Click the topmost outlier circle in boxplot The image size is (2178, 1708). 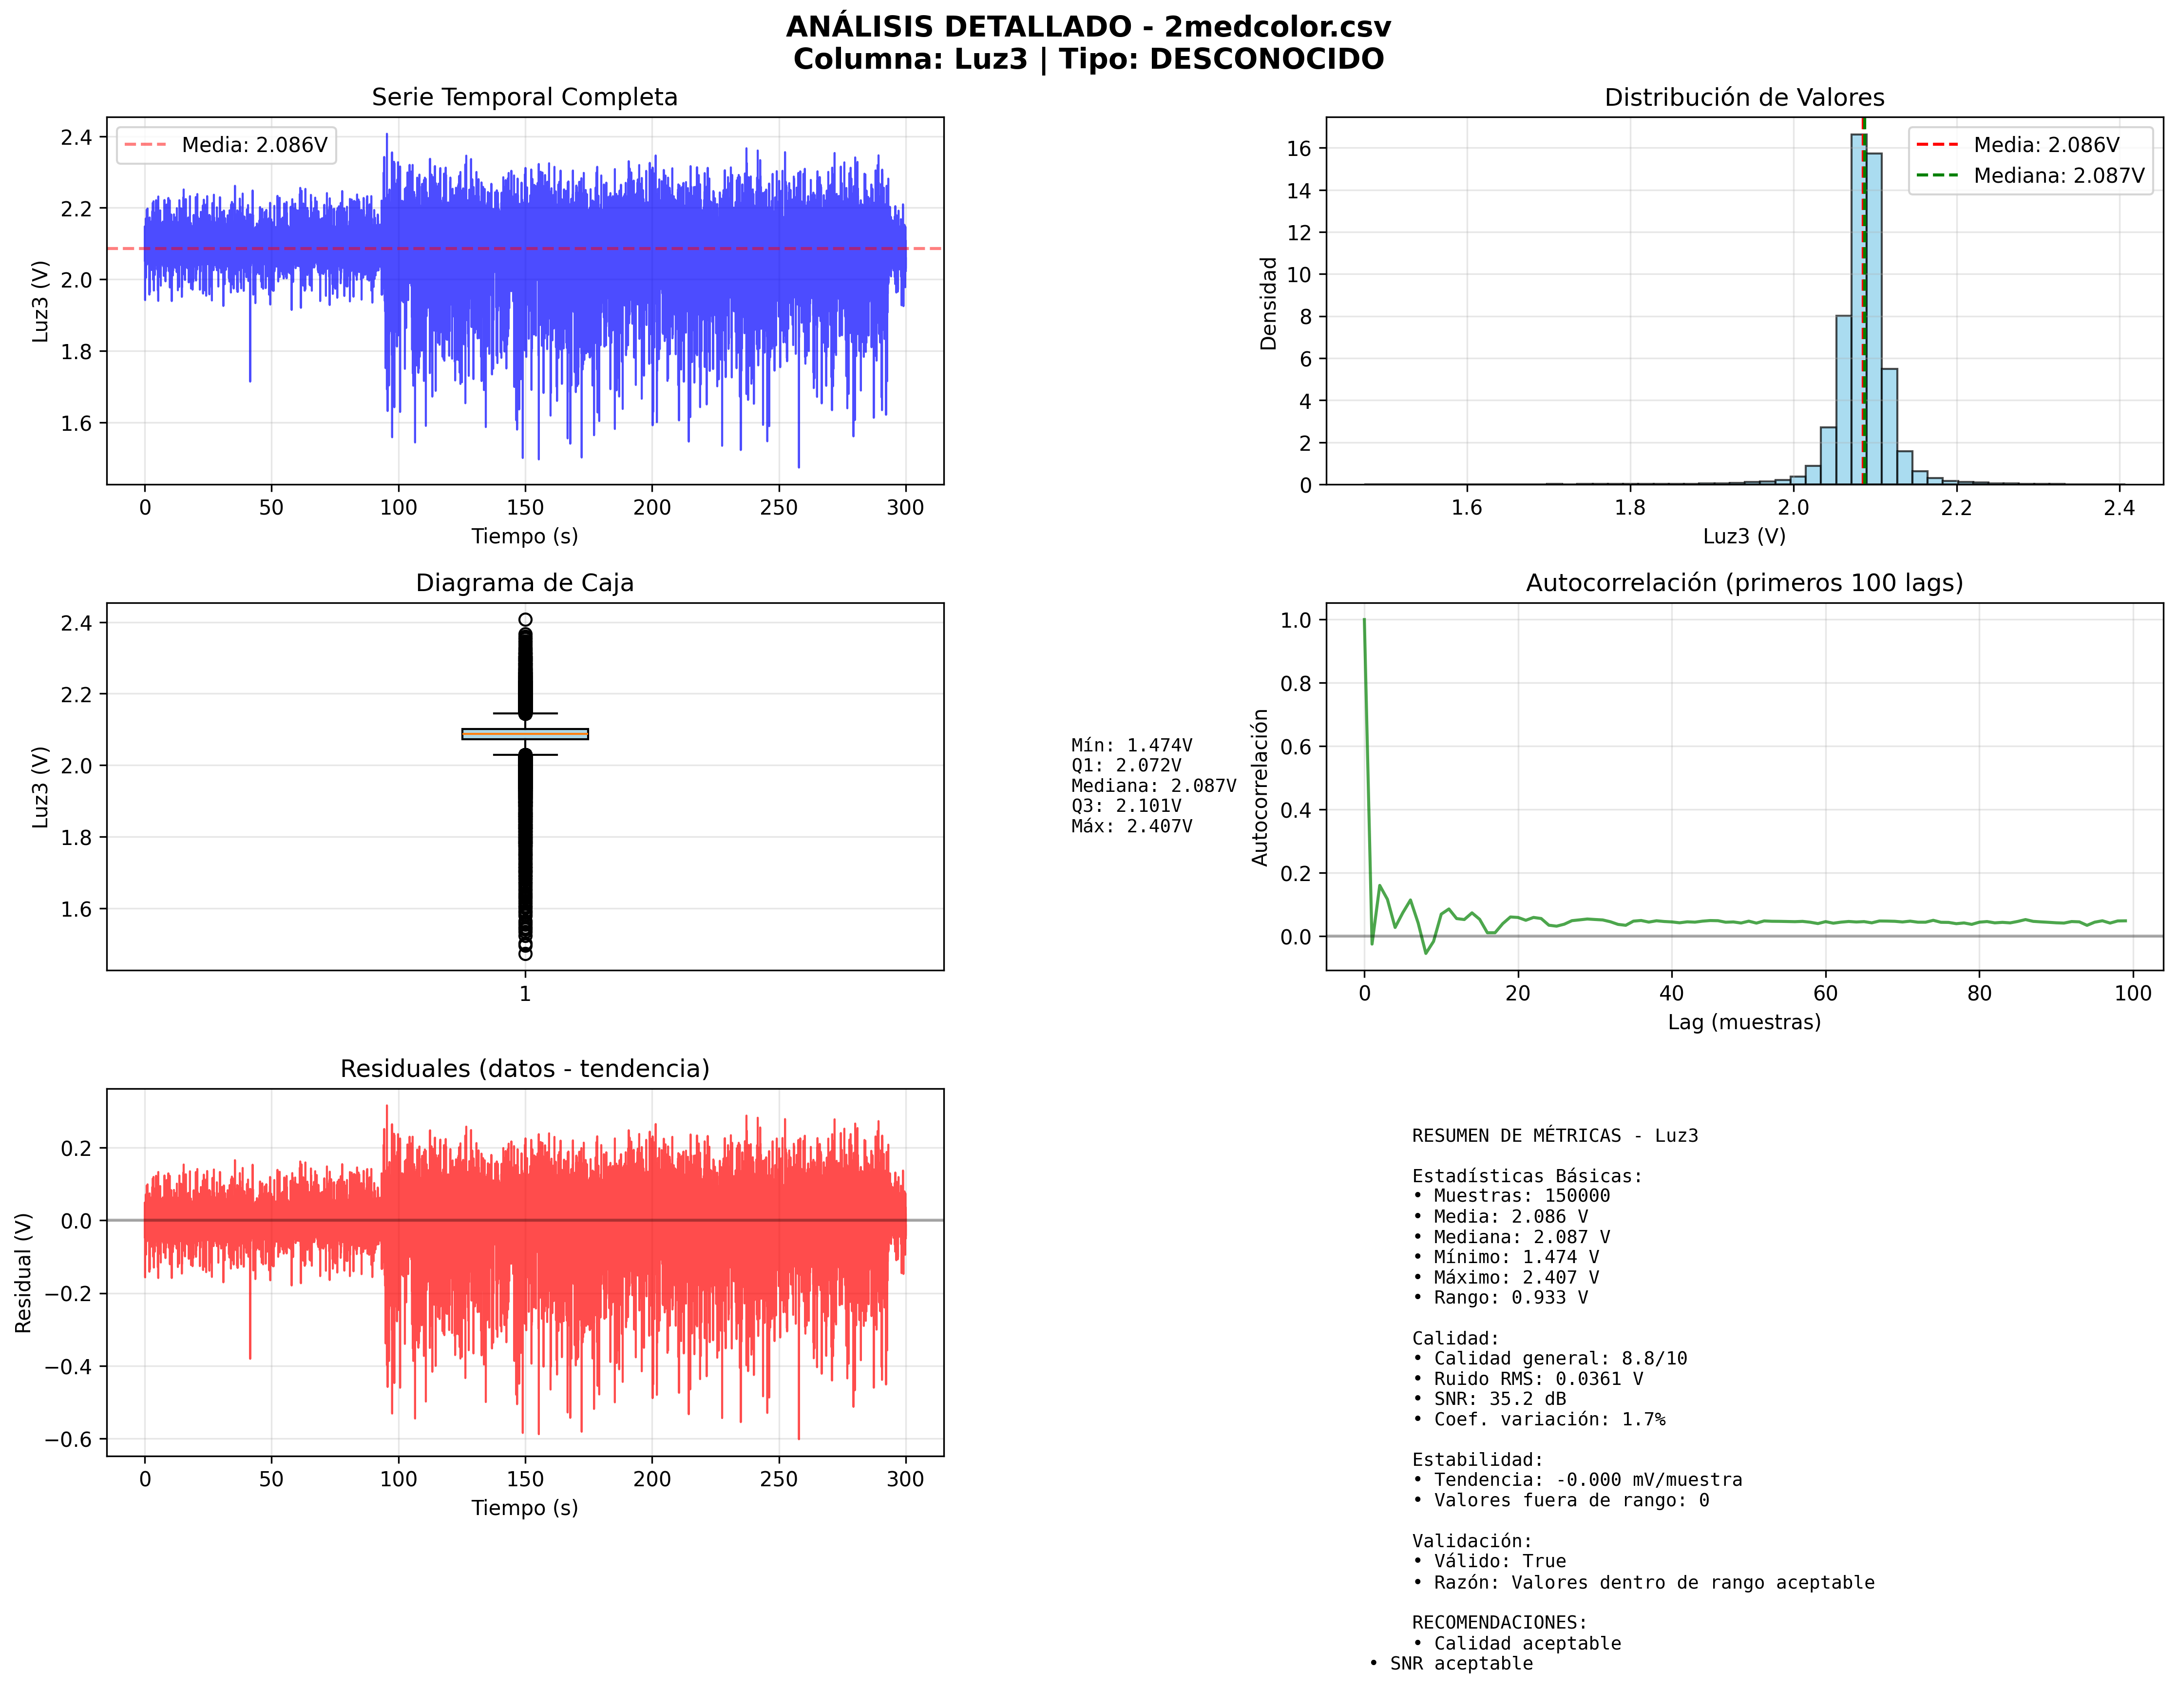point(525,620)
